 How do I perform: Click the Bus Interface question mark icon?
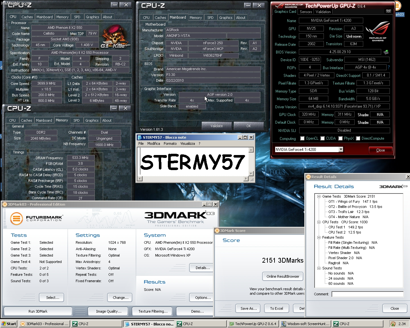[x=389, y=67]
